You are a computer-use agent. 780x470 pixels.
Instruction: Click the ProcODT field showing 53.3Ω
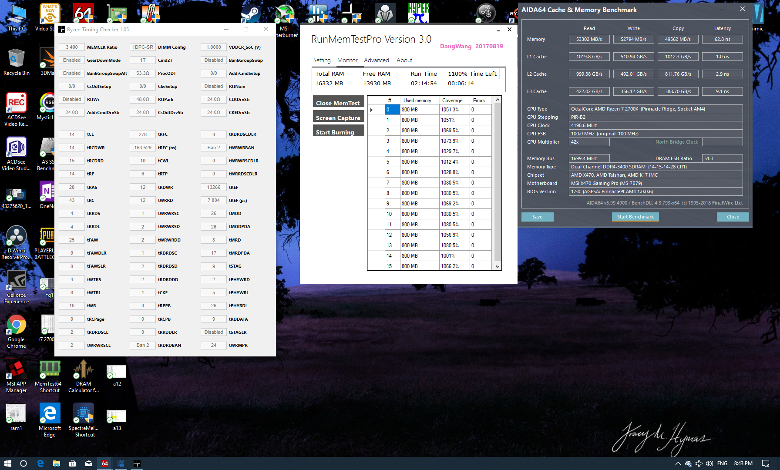coord(143,73)
